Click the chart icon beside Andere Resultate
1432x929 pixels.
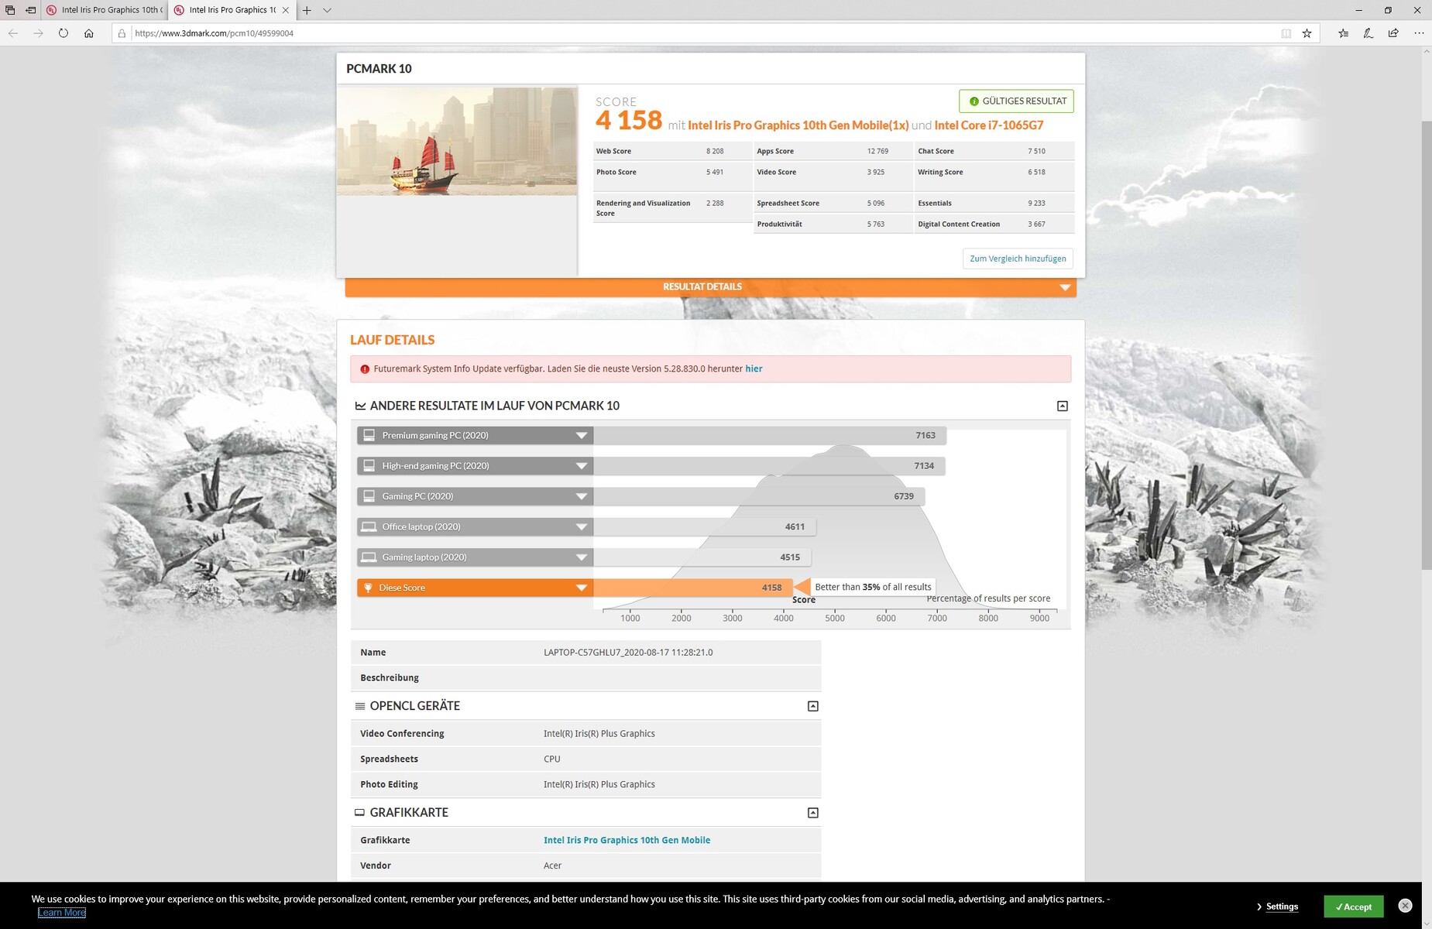click(360, 406)
